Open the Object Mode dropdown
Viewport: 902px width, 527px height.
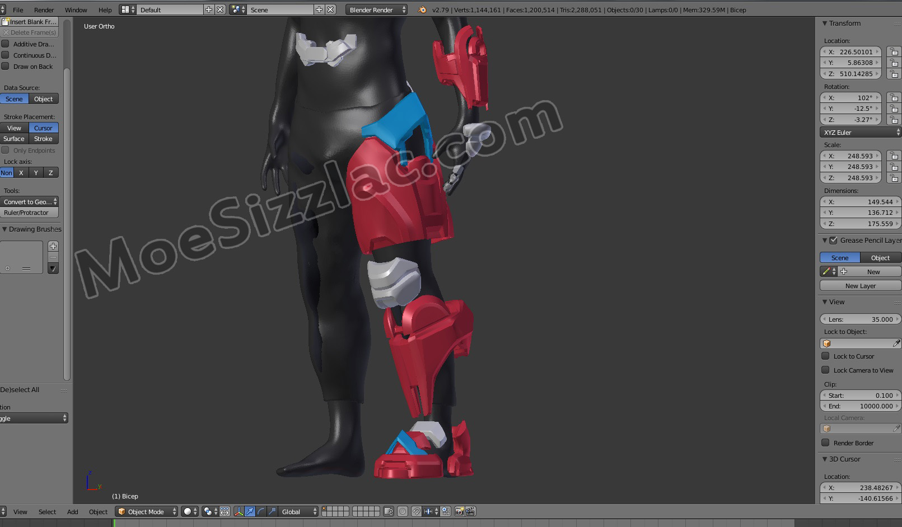tap(147, 511)
